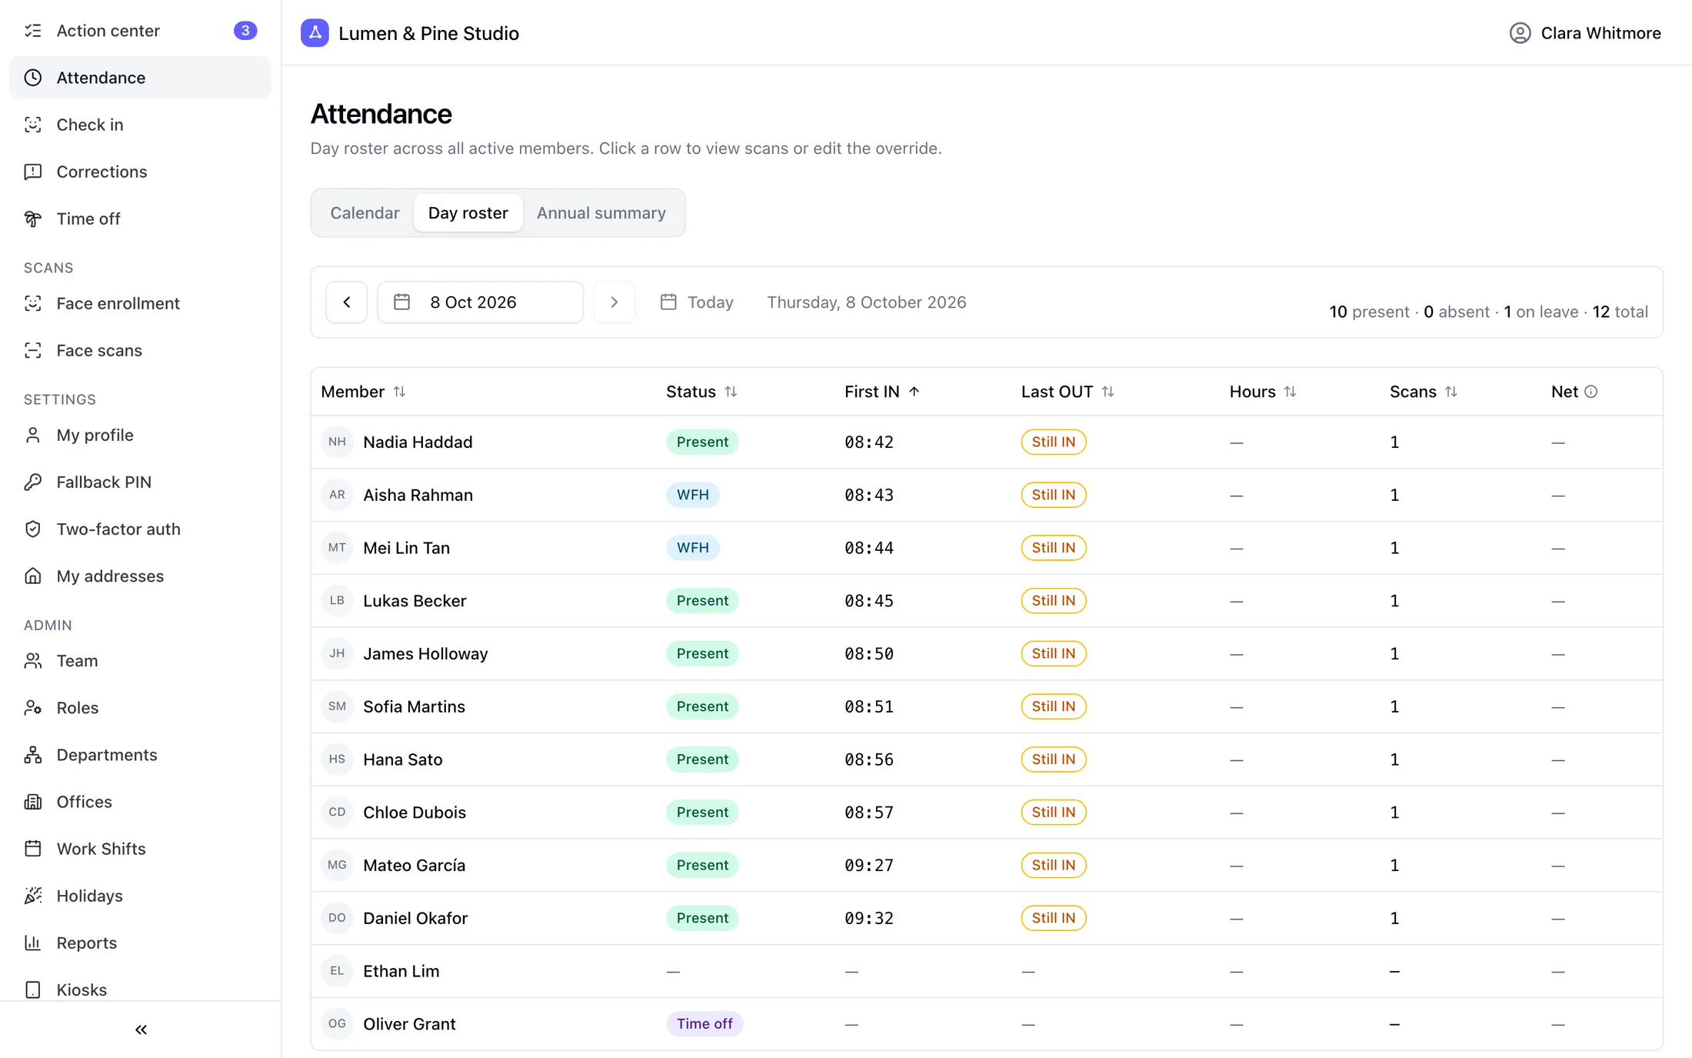Screen dimensions: 1692x1058
Task: Open the Departments admin page
Action: point(140,754)
